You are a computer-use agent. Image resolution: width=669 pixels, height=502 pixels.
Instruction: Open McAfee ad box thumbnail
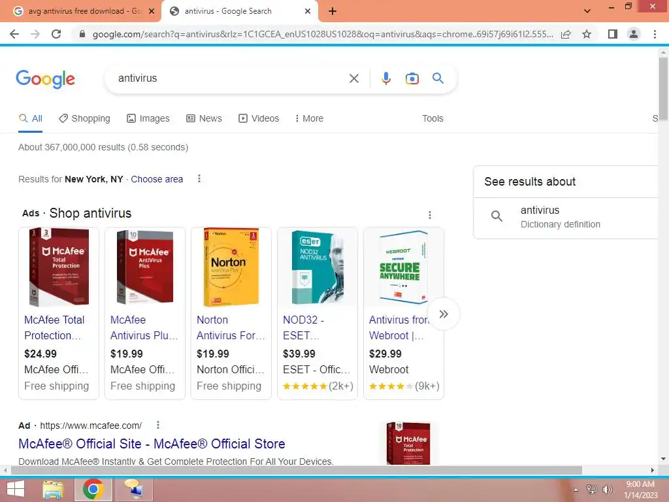[x=408, y=443]
